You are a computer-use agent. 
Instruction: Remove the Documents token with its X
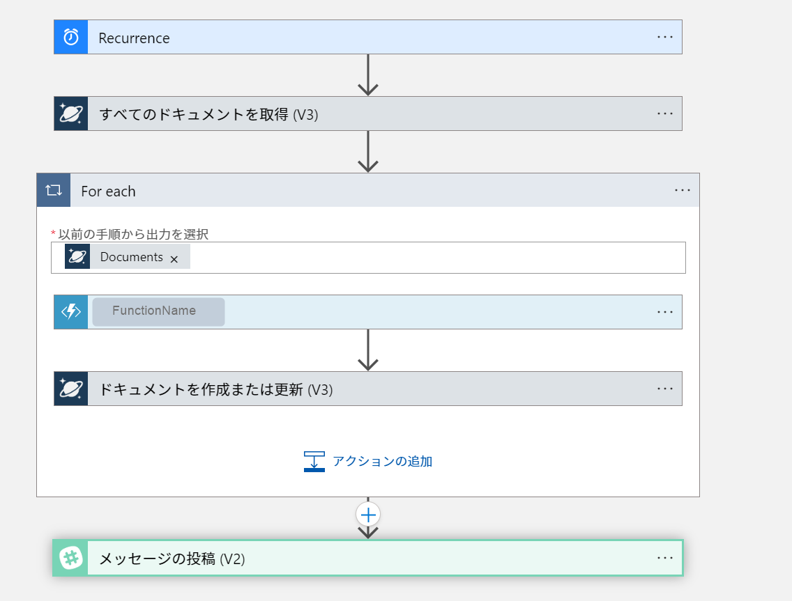[174, 259]
